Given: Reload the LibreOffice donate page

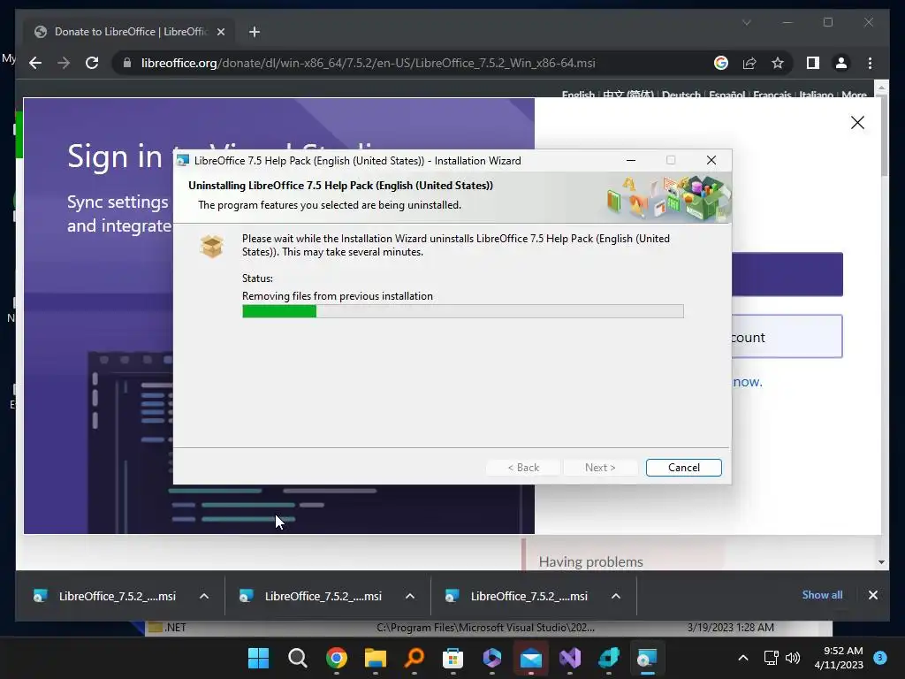Looking at the screenshot, I should point(92,63).
